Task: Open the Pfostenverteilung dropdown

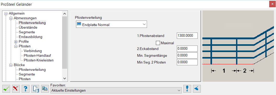Action: (111, 24)
